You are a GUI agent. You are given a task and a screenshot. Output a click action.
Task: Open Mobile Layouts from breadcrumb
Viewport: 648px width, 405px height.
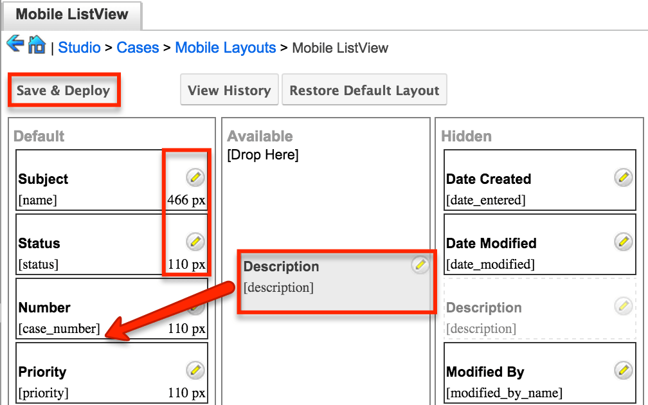tap(225, 48)
